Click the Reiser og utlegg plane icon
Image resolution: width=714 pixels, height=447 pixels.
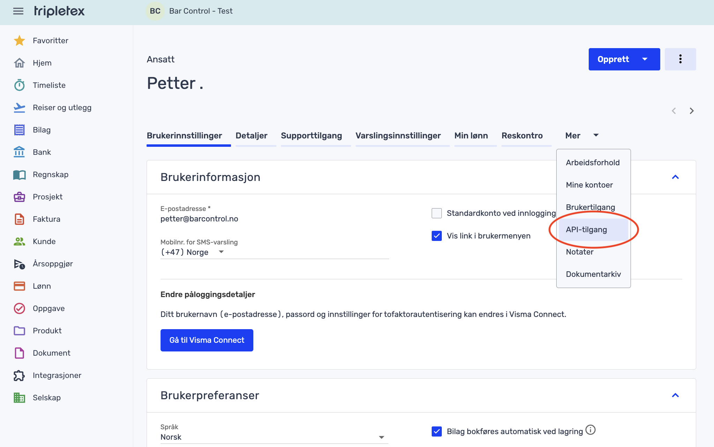pos(20,107)
